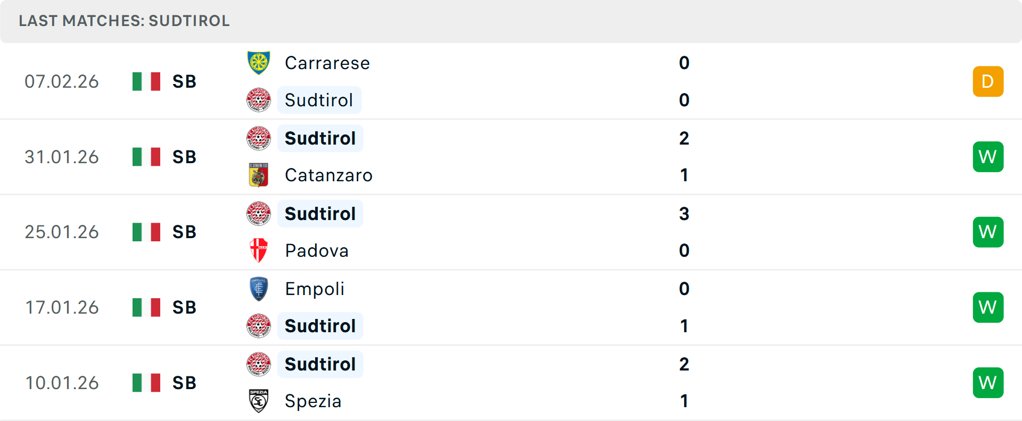Click the W badge for Padova match
Viewport: 1022px width, 421px height.
pyautogui.click(x=988, y=232)
